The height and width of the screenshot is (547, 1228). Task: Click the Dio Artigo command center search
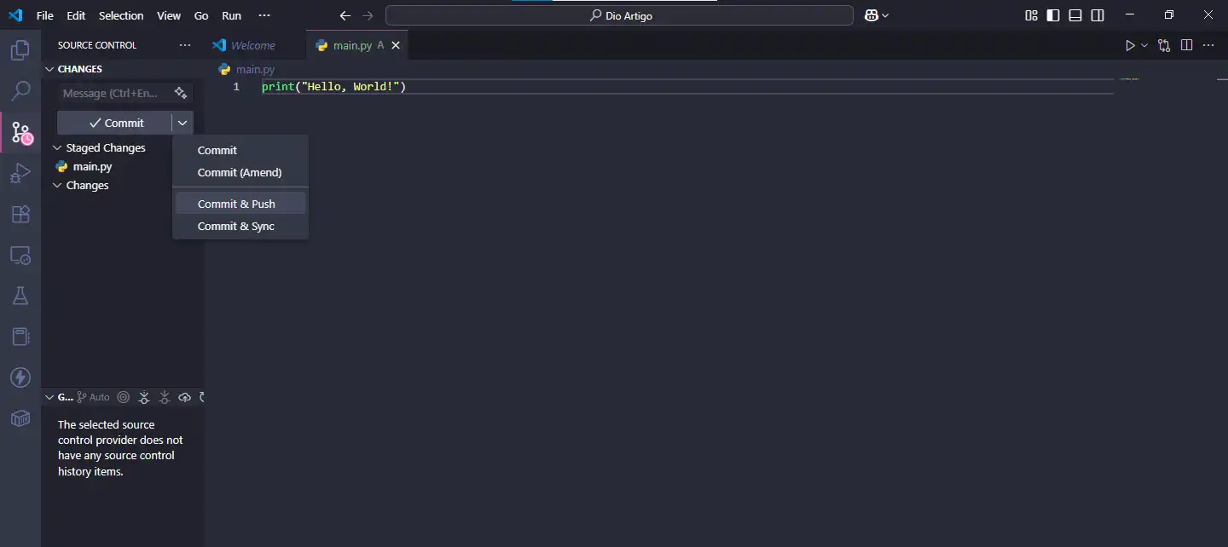pos(620,15)
